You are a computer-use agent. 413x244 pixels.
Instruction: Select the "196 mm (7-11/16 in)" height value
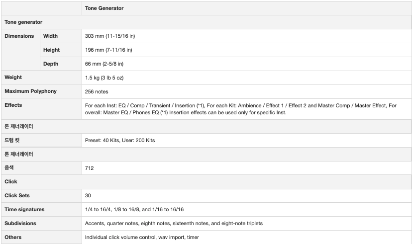(x=108, y=50)
